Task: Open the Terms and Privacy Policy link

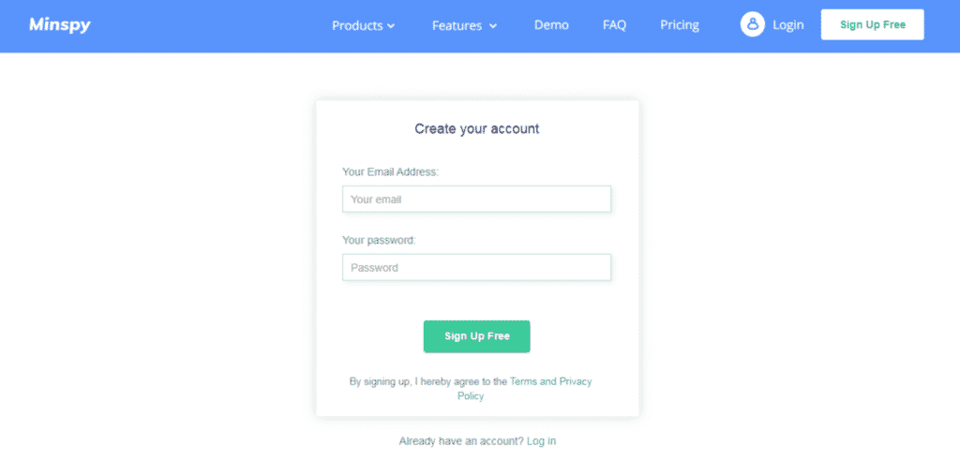Action: 550,382
